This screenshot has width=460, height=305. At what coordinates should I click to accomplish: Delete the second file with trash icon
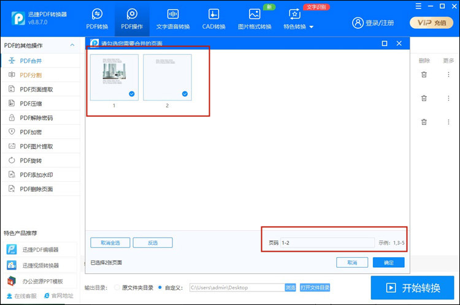424,98
